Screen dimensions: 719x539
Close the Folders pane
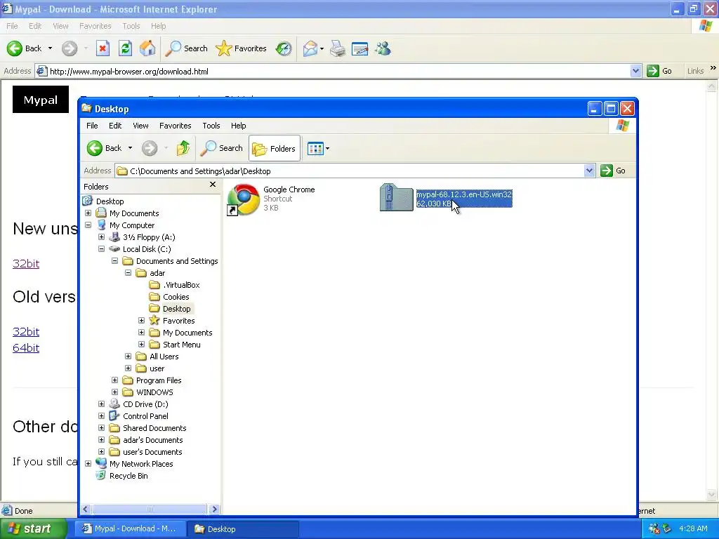[x=212, y=185]
